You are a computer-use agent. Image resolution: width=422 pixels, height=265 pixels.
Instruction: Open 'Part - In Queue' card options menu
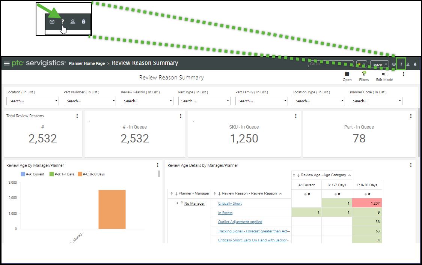(411, 116)
